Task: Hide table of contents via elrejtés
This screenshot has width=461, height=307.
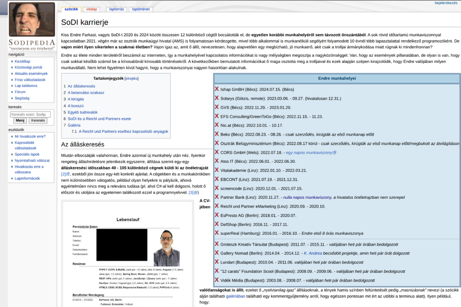Action: [131, 79]
